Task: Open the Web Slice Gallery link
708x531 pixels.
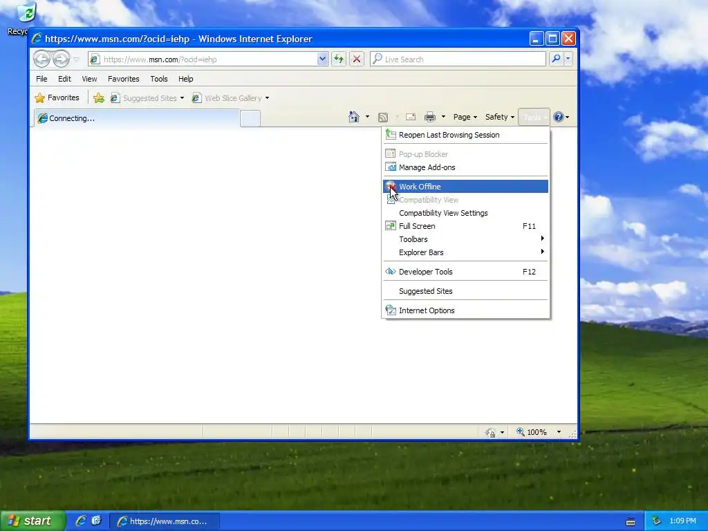Action: pyautogui.click(x=227, y=98)
